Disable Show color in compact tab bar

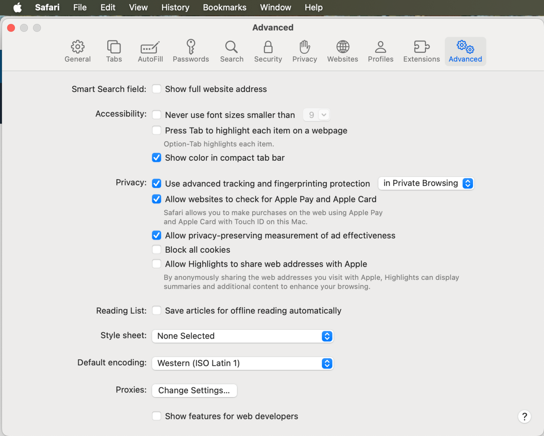pyautogui.click(x=157, y=157)
